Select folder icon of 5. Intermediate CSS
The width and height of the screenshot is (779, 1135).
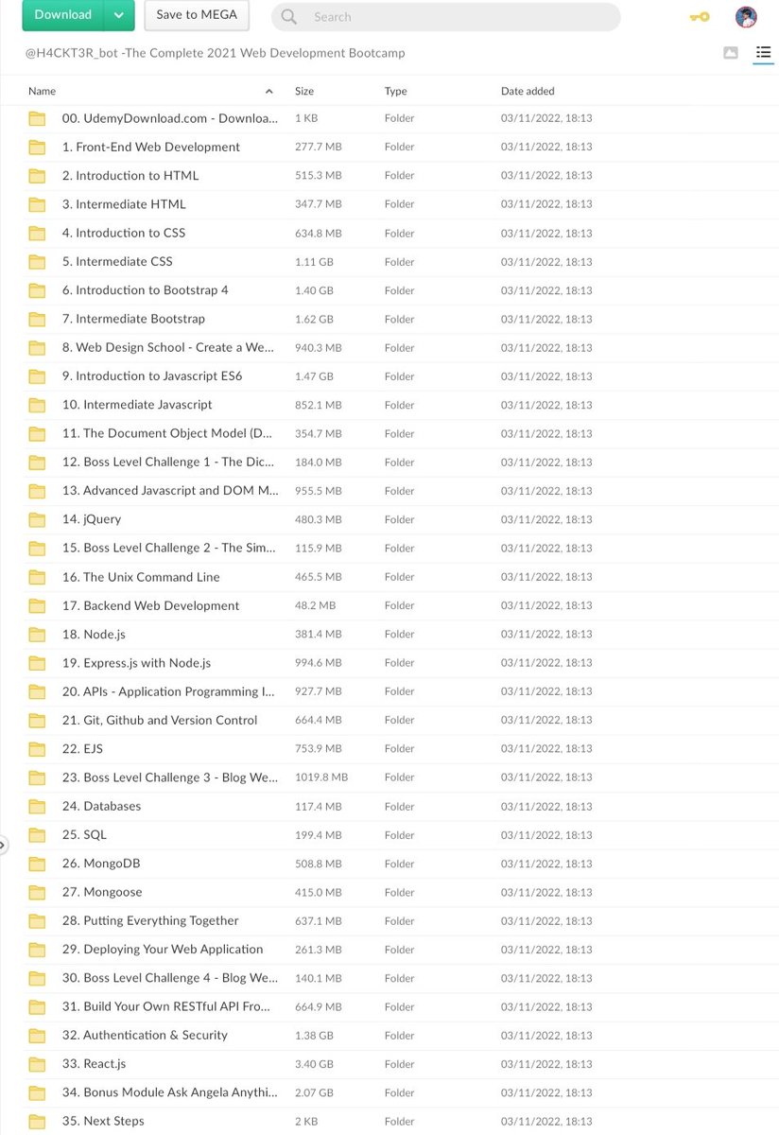pyautogui.click(x=37, y=262)
